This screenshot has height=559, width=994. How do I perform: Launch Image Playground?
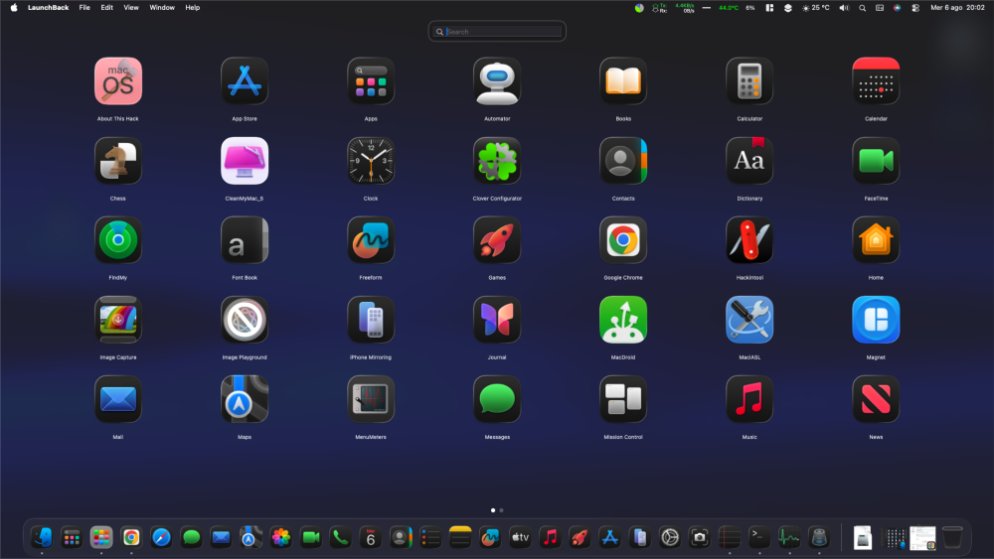pos(245,320)
